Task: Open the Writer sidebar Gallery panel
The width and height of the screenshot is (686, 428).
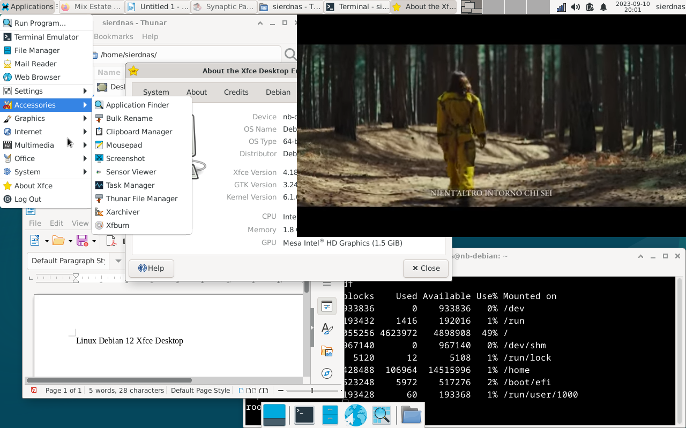Action: [327, 351]
